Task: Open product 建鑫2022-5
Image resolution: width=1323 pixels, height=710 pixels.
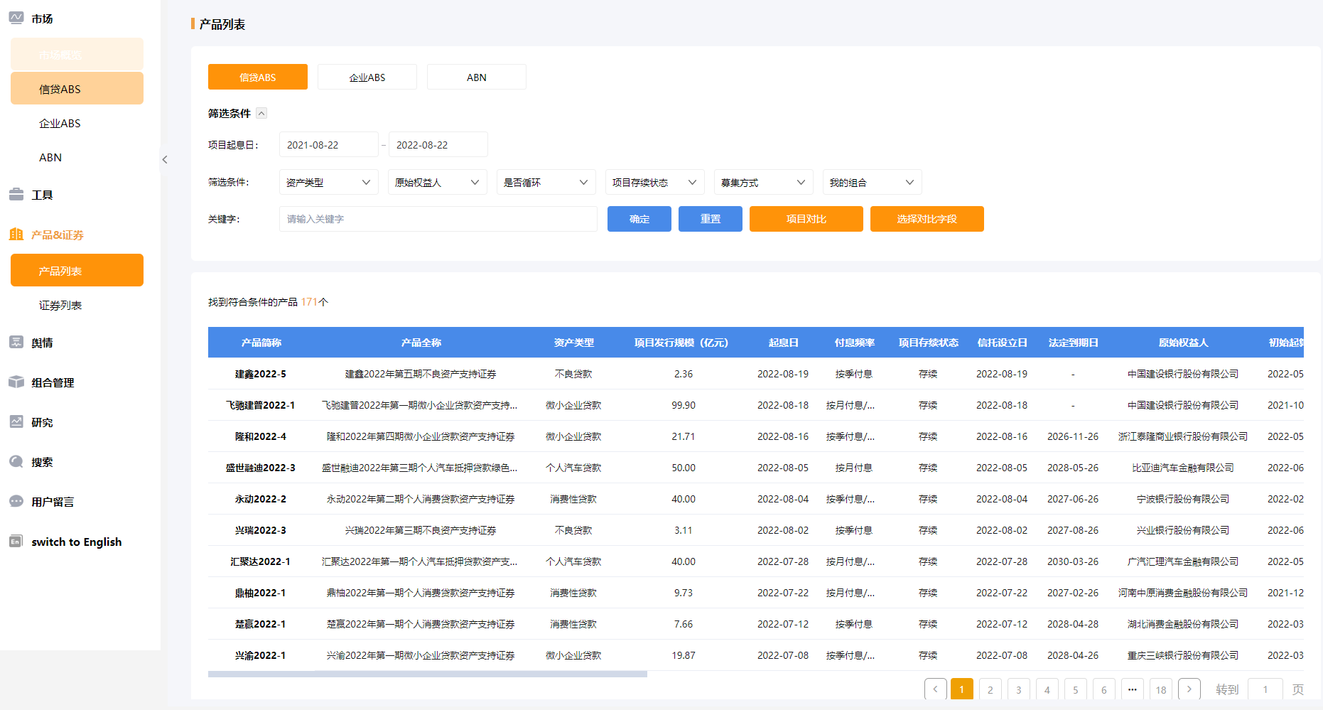Action: point(261,374)
